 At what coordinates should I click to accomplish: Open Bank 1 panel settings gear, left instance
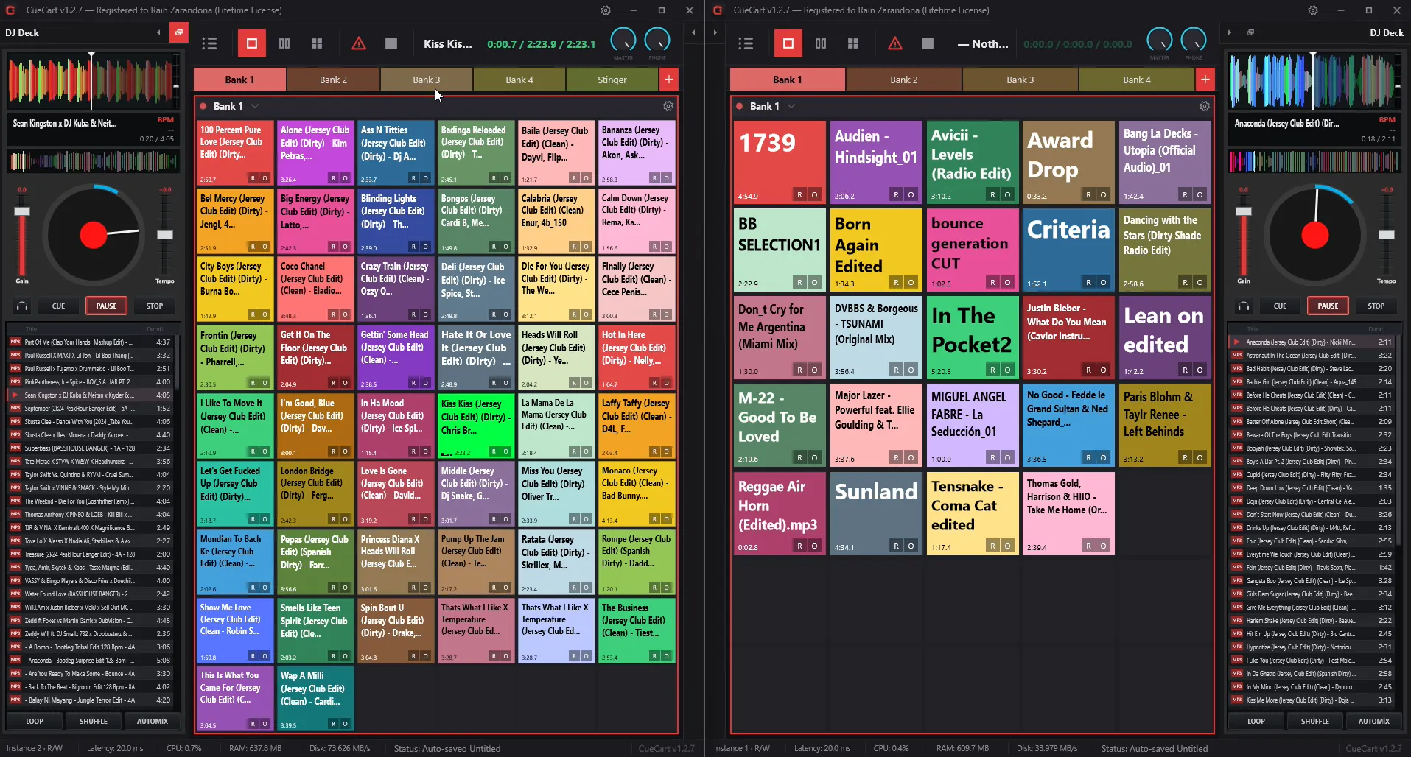[668, 106]
